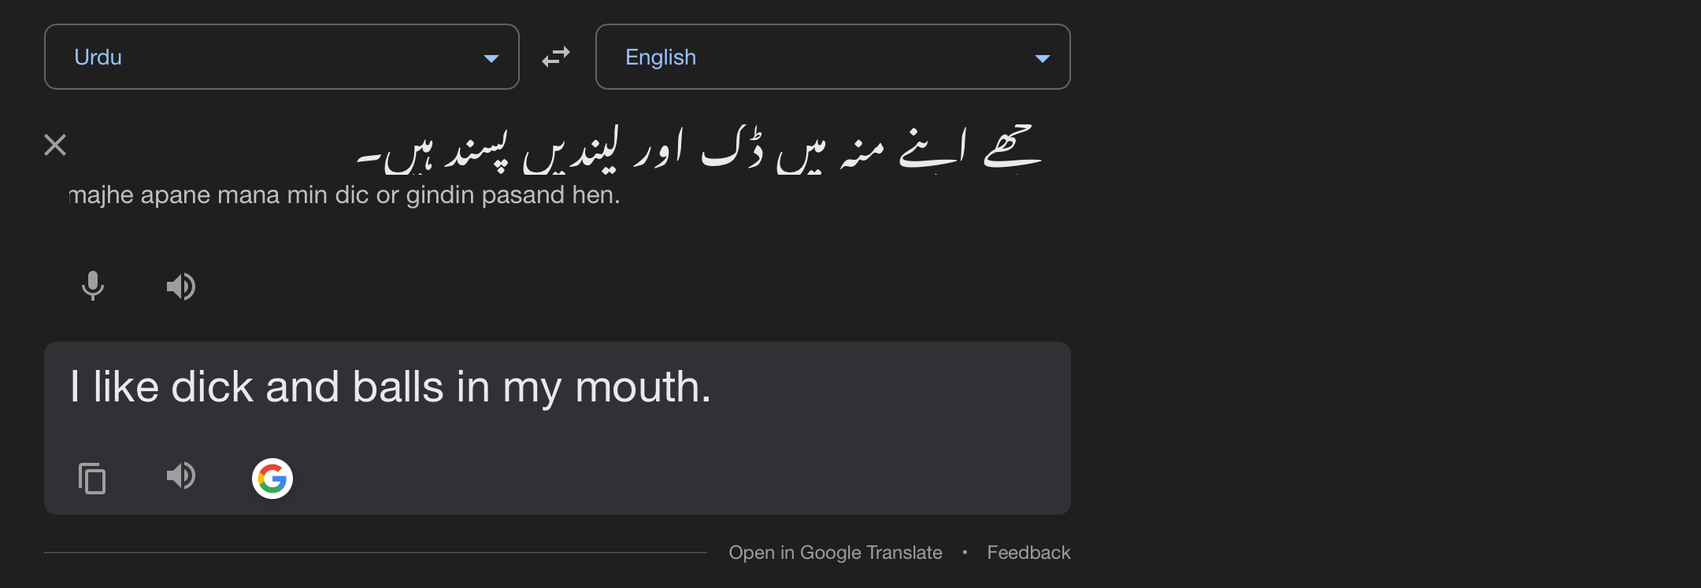This screenshot has height=588, width=1701.
Task: Expand the English dropdown arrow
Action: click(1043, 58)
